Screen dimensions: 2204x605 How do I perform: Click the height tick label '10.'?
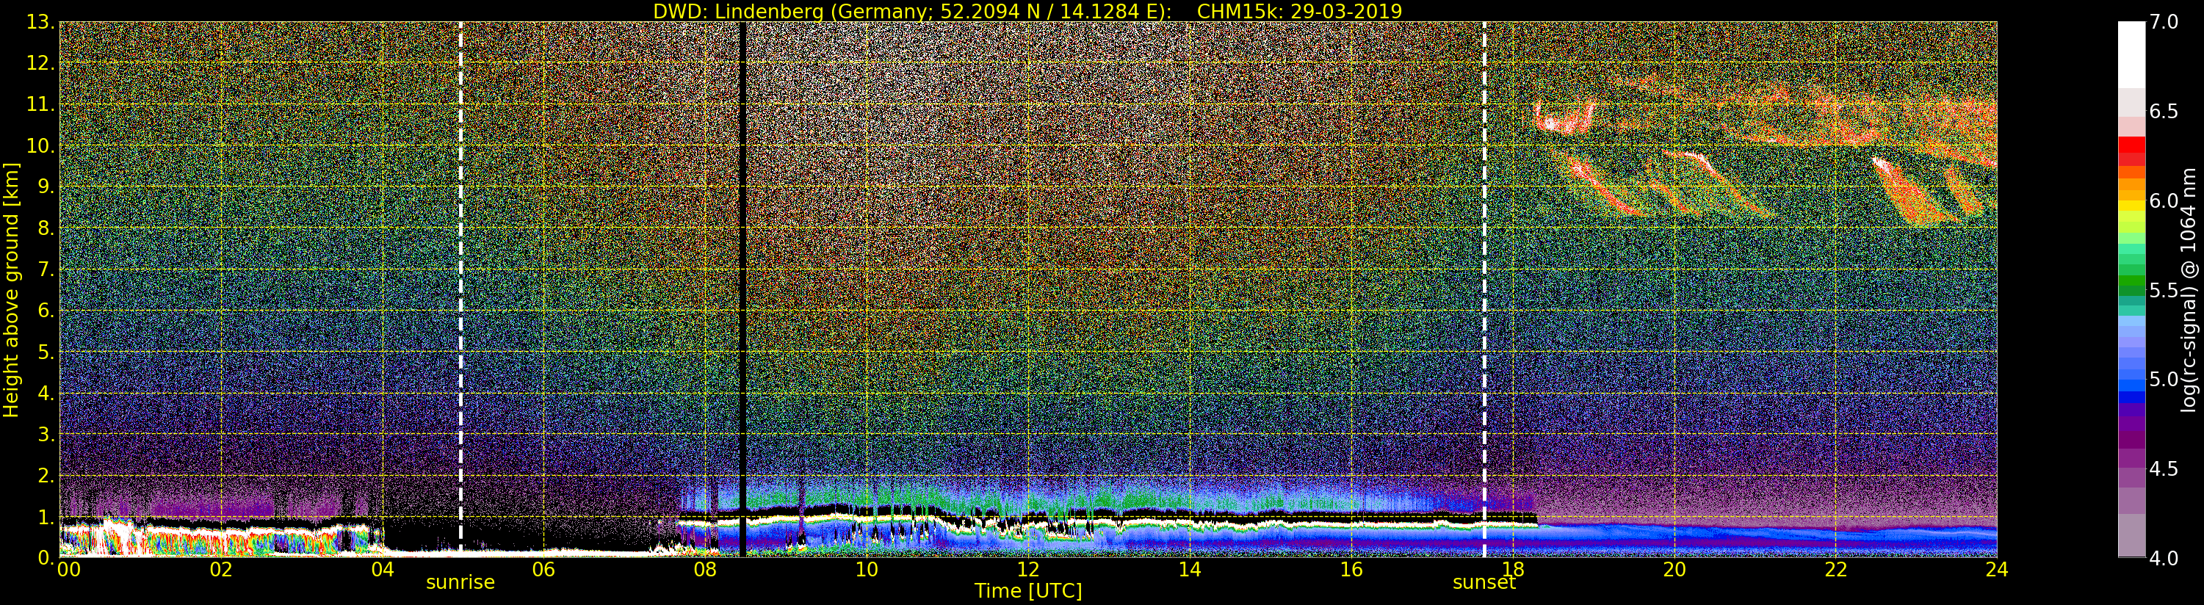pyautogui.click(x=40, y=145)
